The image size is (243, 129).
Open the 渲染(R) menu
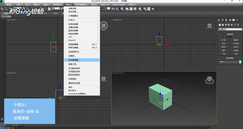94,5
